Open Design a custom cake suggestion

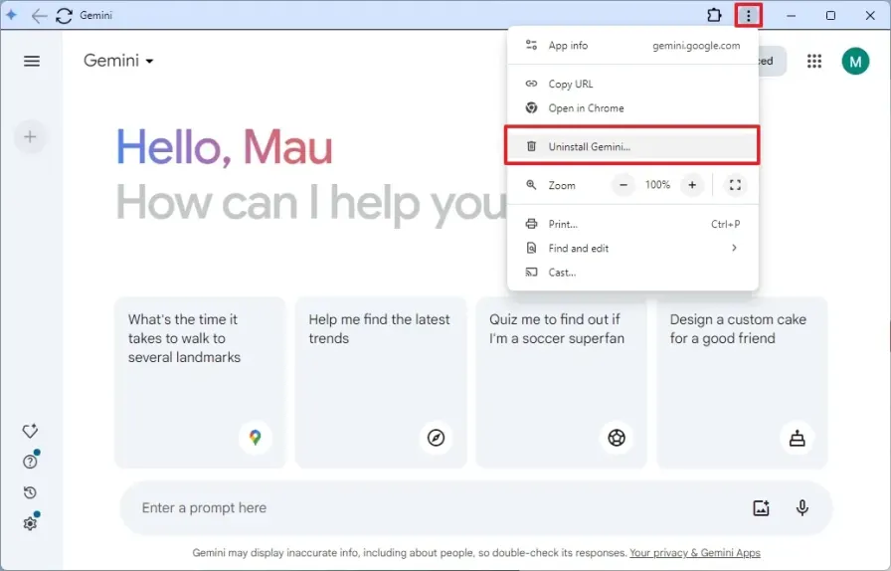[742, 383]
